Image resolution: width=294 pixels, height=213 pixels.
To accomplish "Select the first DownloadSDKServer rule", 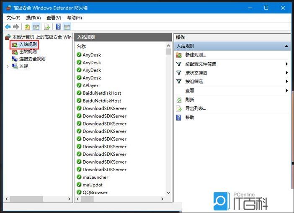I will click(x=104, y=108).
